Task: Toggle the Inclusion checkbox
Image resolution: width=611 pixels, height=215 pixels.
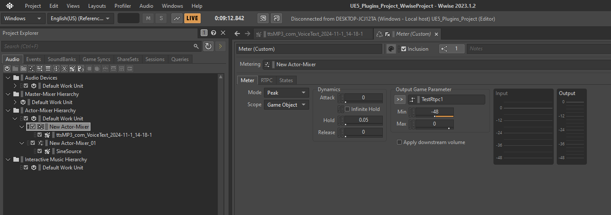Action: [403, 49]
